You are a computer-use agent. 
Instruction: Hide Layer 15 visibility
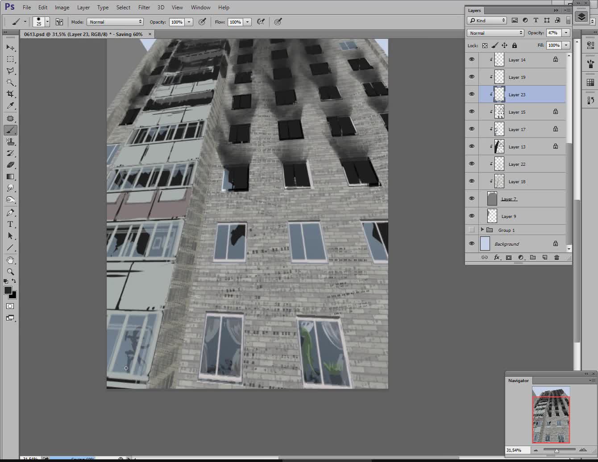pyautogui.click(x=472, y=111)
